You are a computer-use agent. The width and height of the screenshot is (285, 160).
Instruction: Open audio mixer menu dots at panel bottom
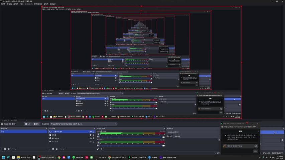click(102, 149)
